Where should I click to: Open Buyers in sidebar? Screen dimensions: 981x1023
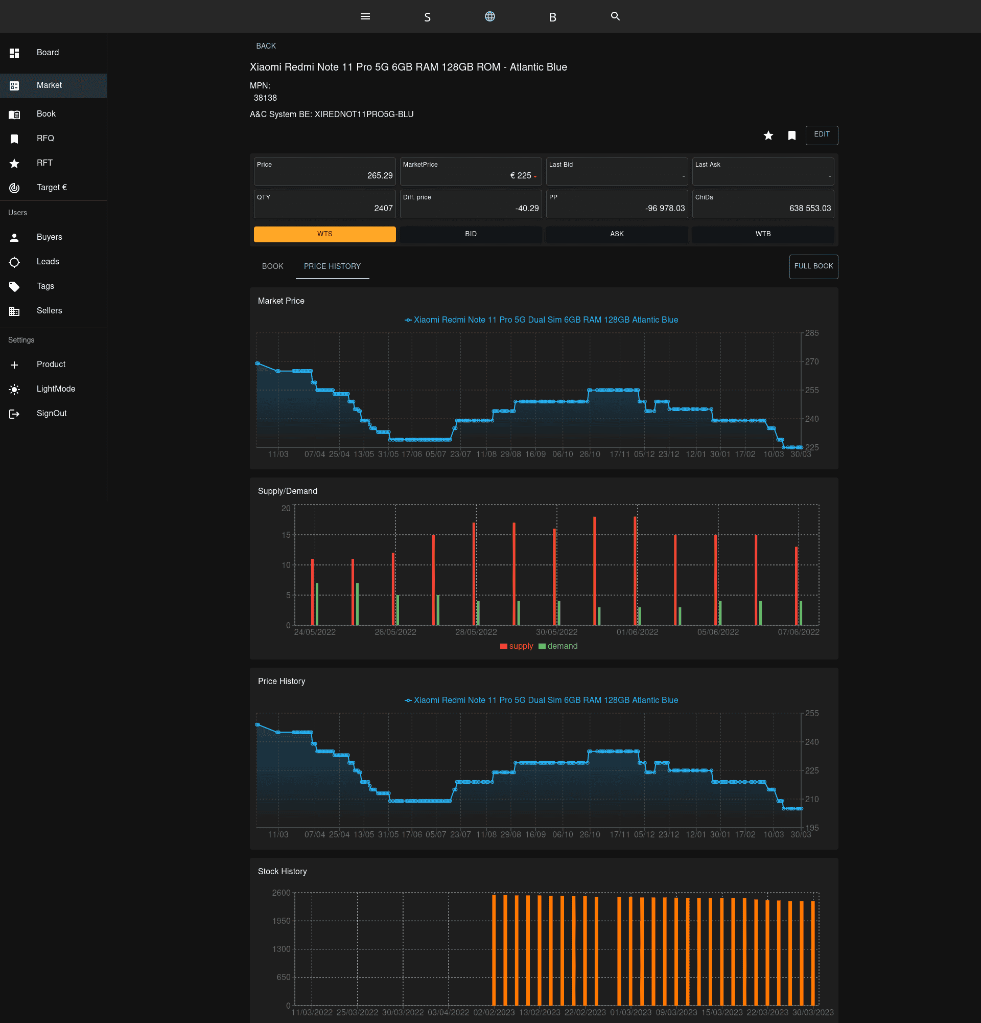pos(53,237)
